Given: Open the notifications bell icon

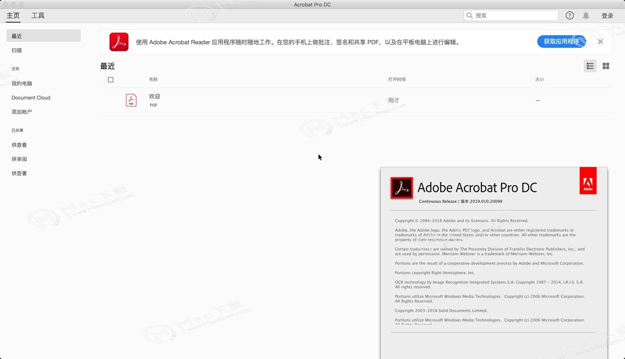Looking at the screenshot, I should [586, 15].
